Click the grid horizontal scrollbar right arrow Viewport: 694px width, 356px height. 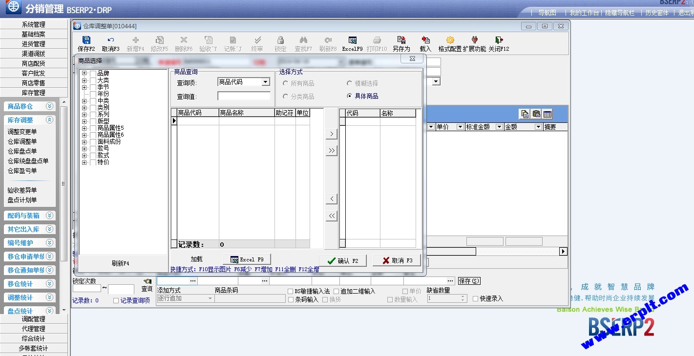point(563,251)
